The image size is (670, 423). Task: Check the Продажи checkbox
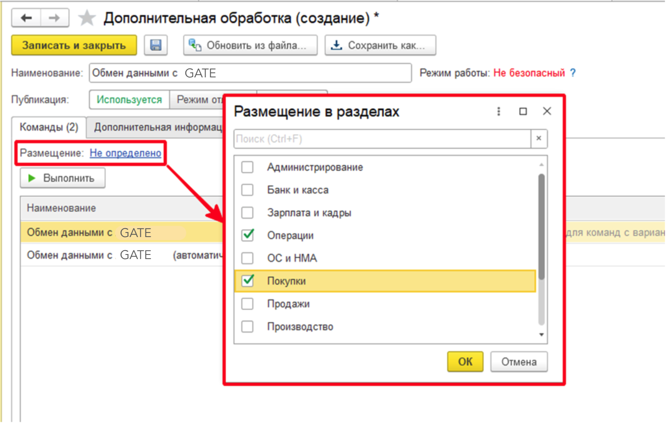click(247, 304)
